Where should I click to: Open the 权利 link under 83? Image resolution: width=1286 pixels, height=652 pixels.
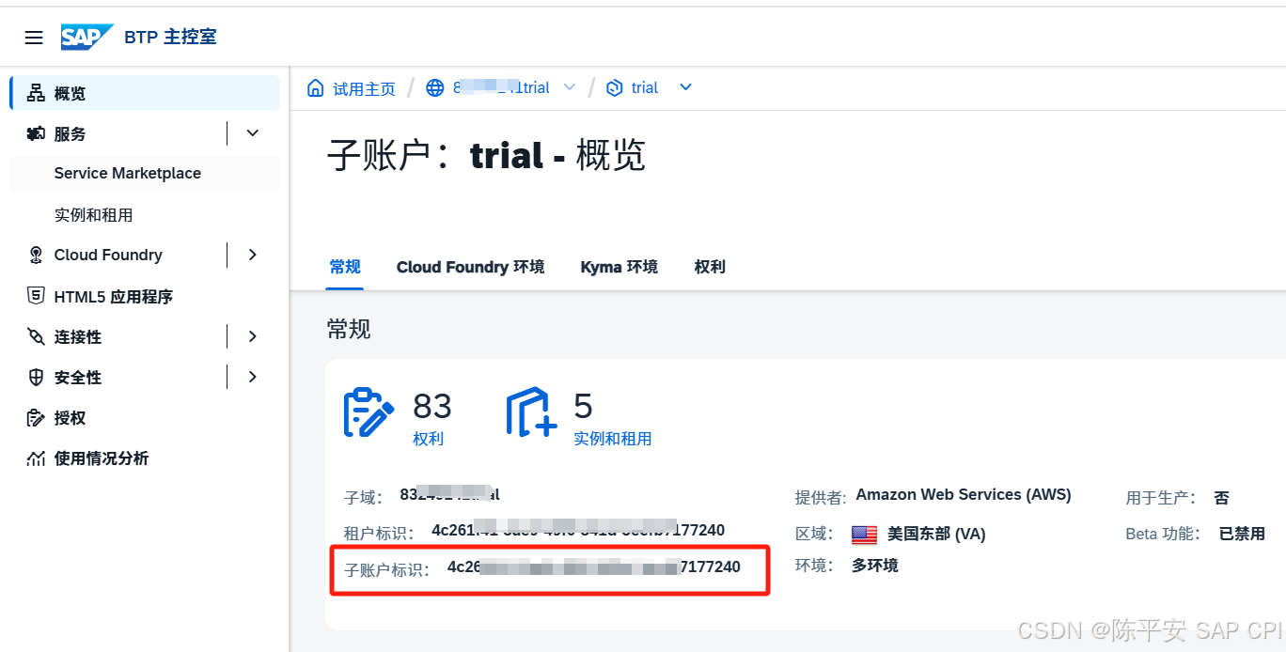tap(428, 439)
